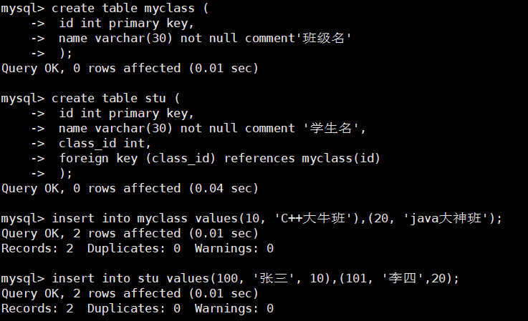Click the second 'name varchar(30)' definition
Screen dimensions: 528x321
[x=115, y=128]
